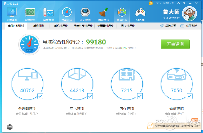This screenshot has height=133, width=203.
Task: Click 保存截屏 save screenshot link
Action: coord(191,26)
